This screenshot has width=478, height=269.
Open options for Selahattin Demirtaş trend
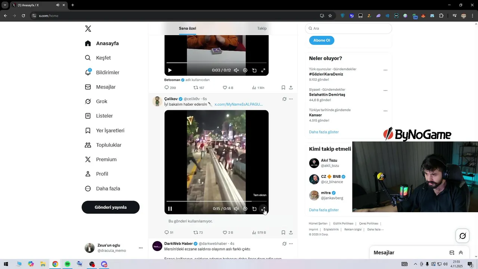385,90
